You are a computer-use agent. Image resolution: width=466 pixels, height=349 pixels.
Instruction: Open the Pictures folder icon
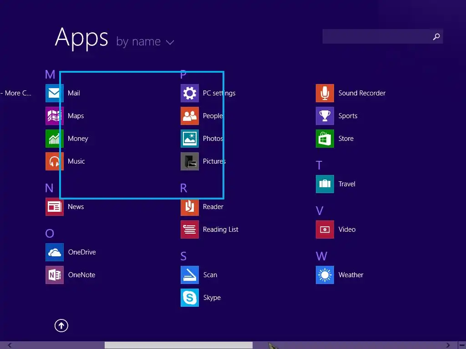pyautogui.click(x=190, y=161)
